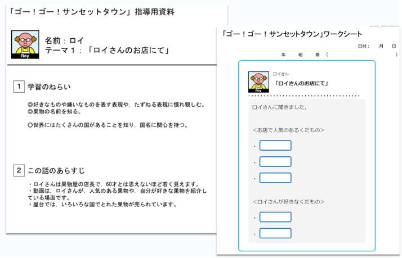Image resolution: width=402 pixels, height=258 pixels.
Task: Click the 名前：ロイ name line
Action: pyautogui.click(x=65, y=40)
